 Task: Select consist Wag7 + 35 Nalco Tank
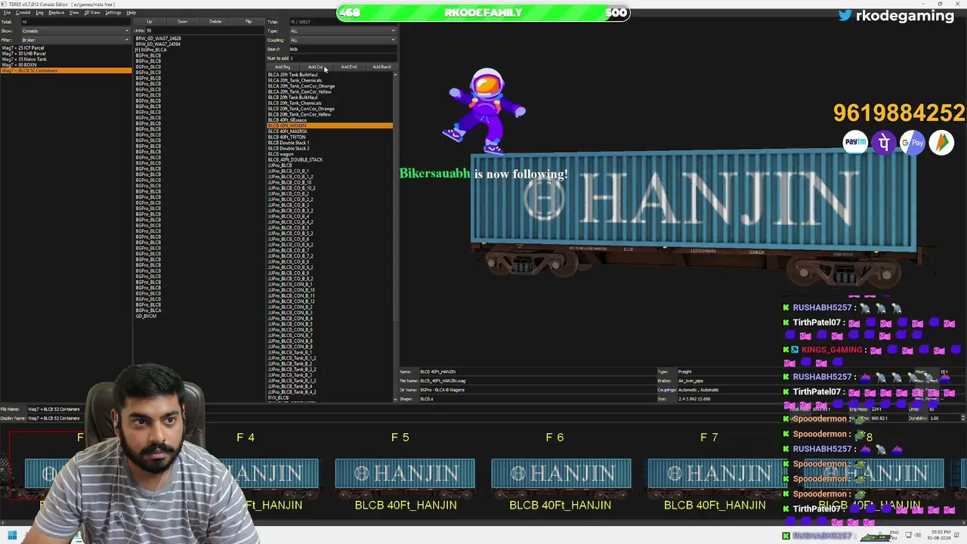pyautogui.click(x=66, y=60)
